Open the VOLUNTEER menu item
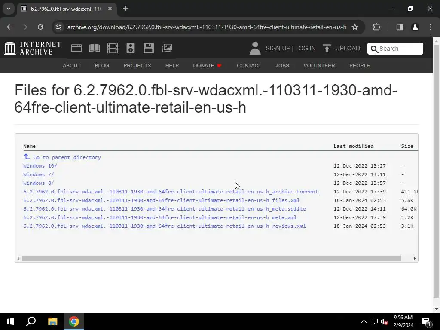The height and width of the screenshot is (330, 440). point(319,66)
